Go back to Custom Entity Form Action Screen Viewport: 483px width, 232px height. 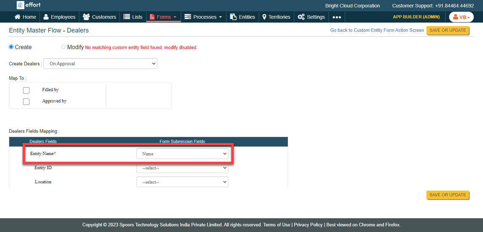[x=377, y=30]
